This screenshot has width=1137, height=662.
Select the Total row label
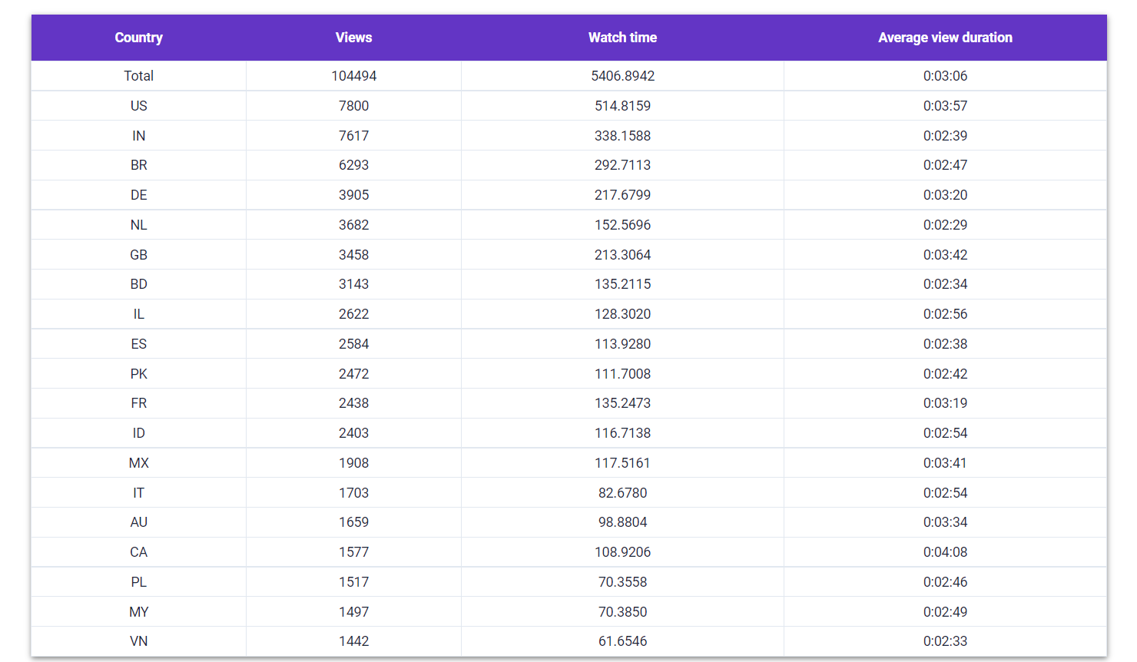[138, 76]
